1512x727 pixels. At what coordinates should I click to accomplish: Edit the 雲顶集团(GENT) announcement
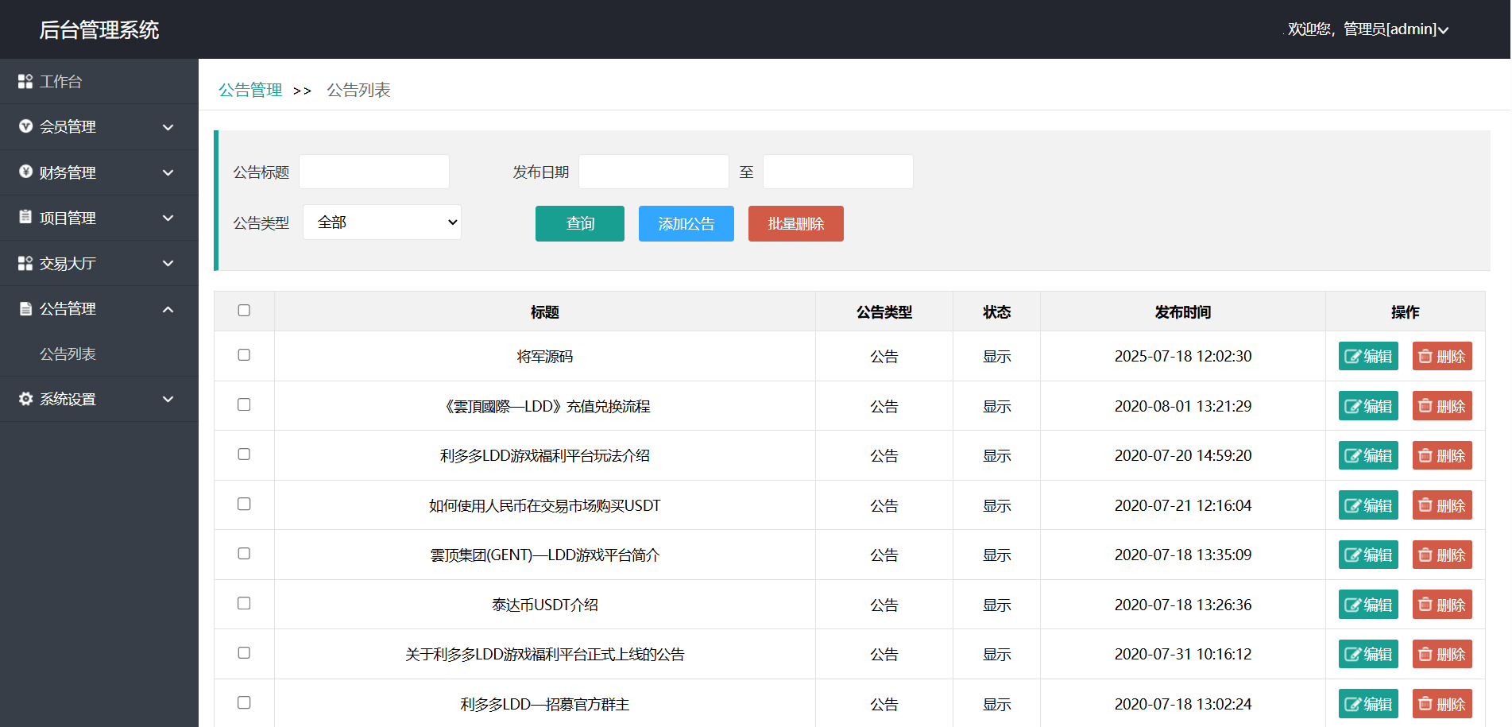coord(1368,555)
